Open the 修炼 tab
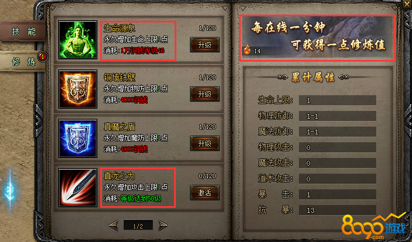Viewport: 412px width, 242px height. (23, 62)
